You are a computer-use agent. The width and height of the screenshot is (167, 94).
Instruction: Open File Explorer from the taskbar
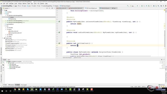pyautogui.click(x=19, y=89)
